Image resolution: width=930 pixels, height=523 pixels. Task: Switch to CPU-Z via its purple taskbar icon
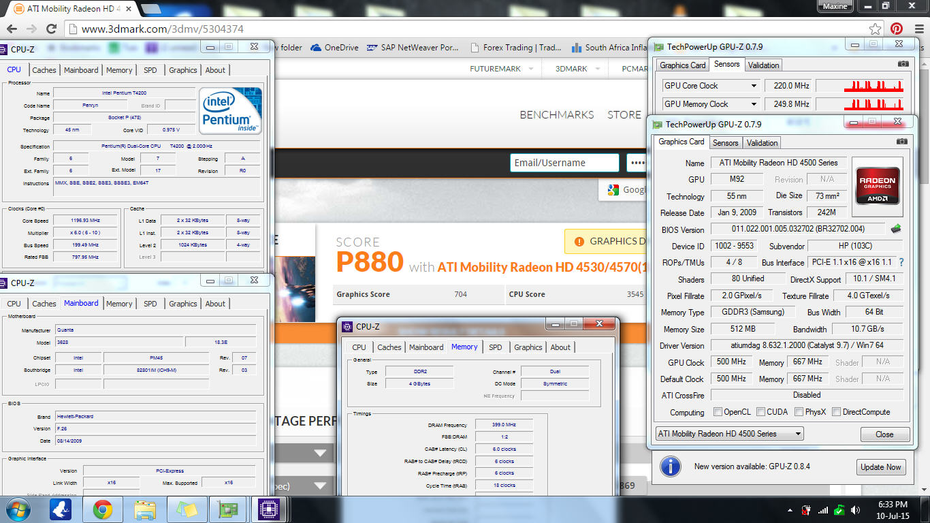[x=270, y=509]
